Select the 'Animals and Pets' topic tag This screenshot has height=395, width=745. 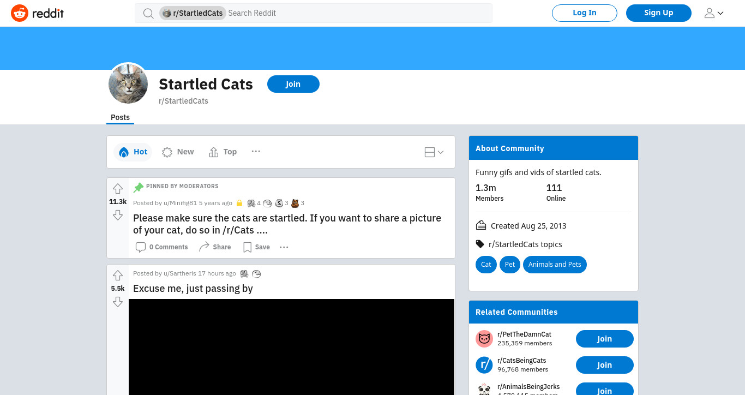[555, 265]
